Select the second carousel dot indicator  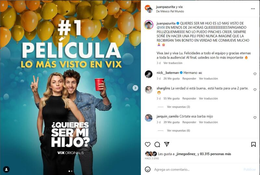[x=71, y=171]
